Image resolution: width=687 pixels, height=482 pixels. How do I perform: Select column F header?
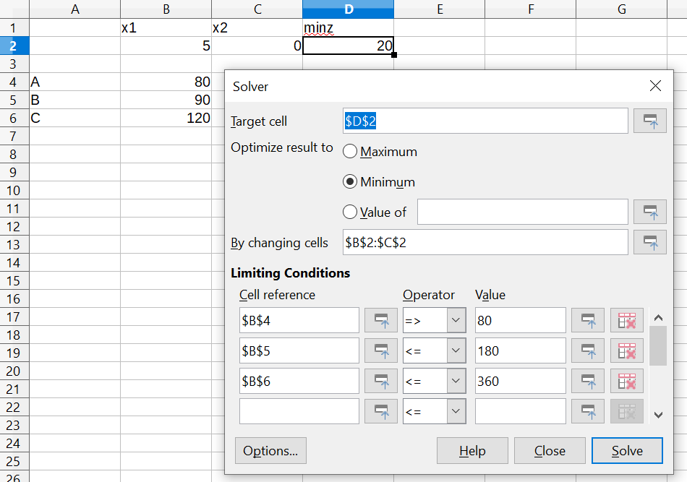click(531, 9)
